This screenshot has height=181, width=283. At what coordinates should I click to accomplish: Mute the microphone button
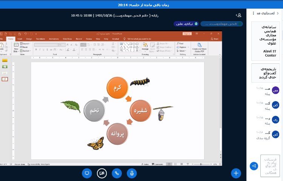[x=132, y=173]
